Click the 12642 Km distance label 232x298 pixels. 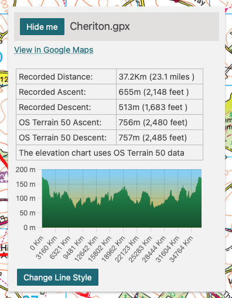coord(86,249)
